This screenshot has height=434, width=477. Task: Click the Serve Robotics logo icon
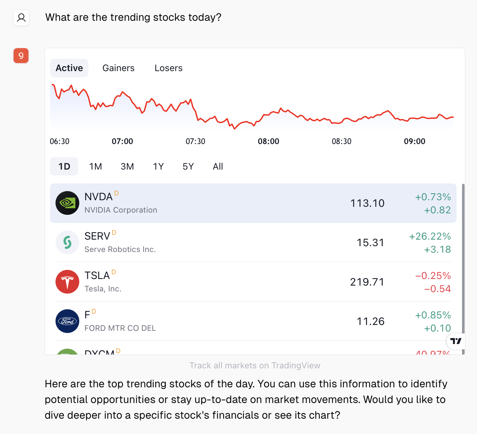click(x=67, y=243)
